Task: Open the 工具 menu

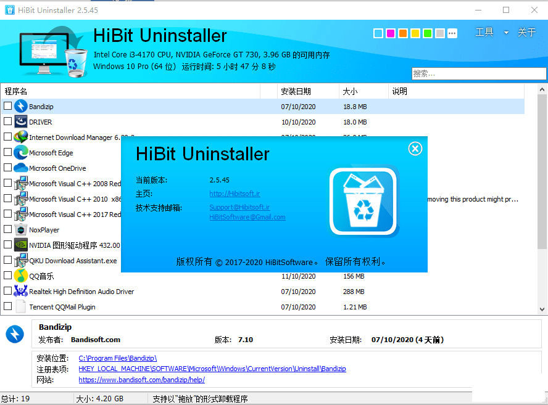Action: click(x=484, y=33)
